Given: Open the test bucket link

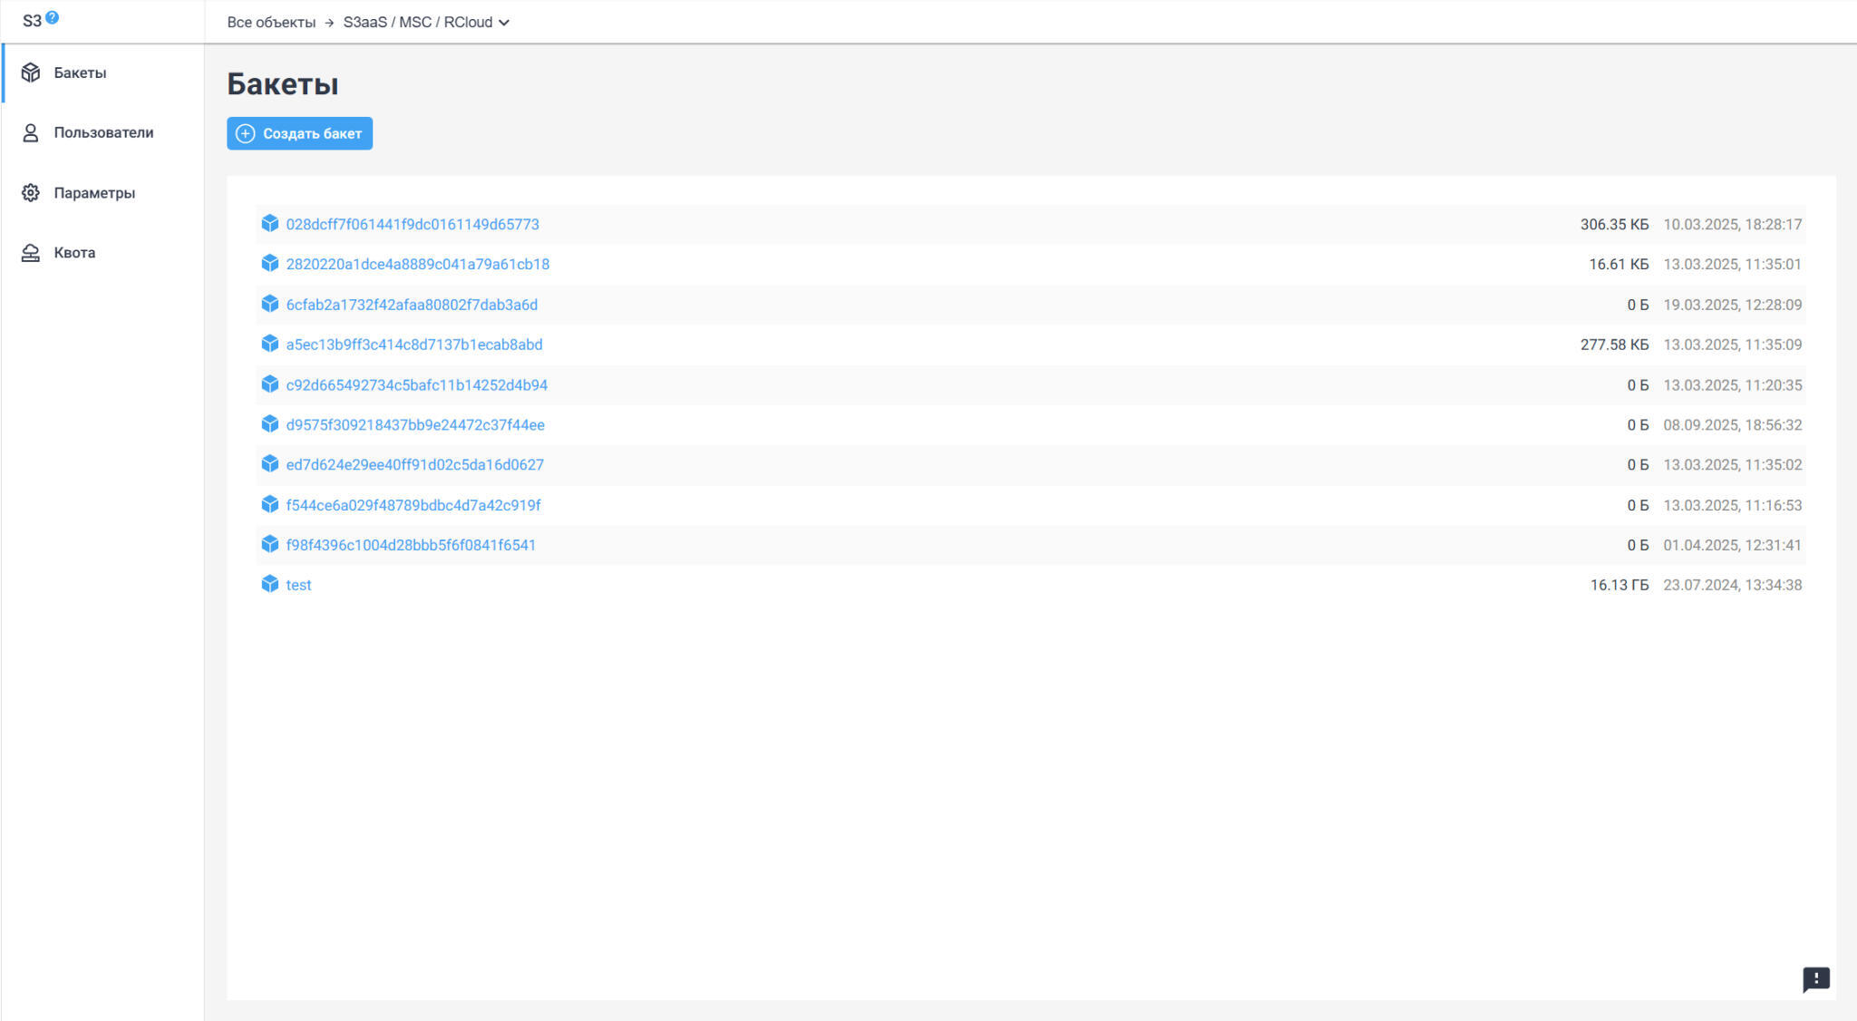Looking at the screenshot, I should point(298,585).
